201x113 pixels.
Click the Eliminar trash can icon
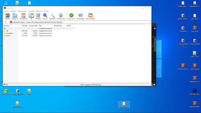(x=38, y=16)
